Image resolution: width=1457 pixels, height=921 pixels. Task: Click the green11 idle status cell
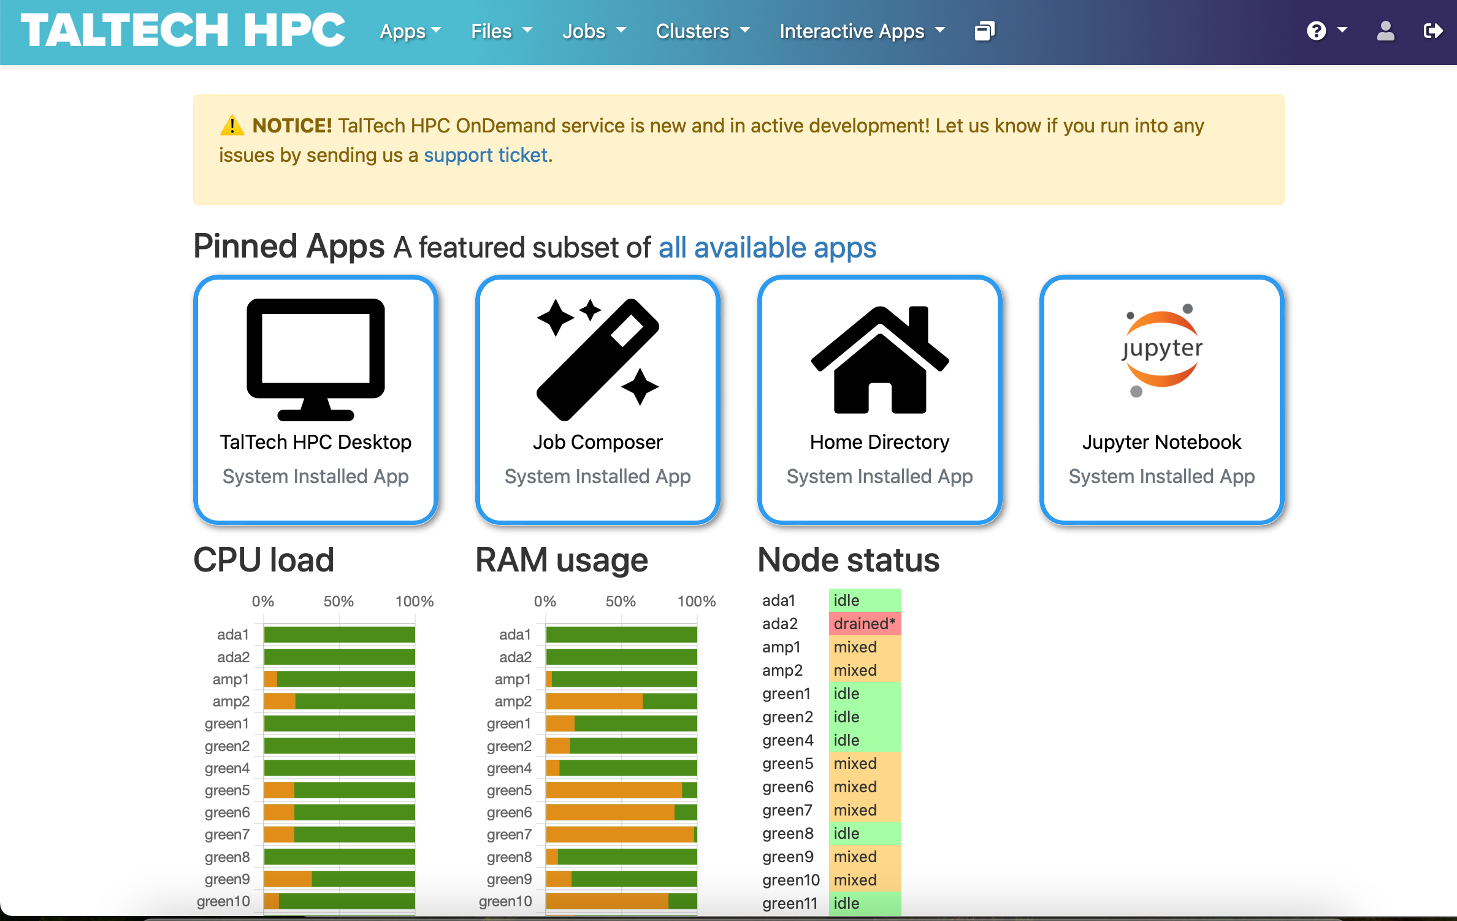point(865,903)
